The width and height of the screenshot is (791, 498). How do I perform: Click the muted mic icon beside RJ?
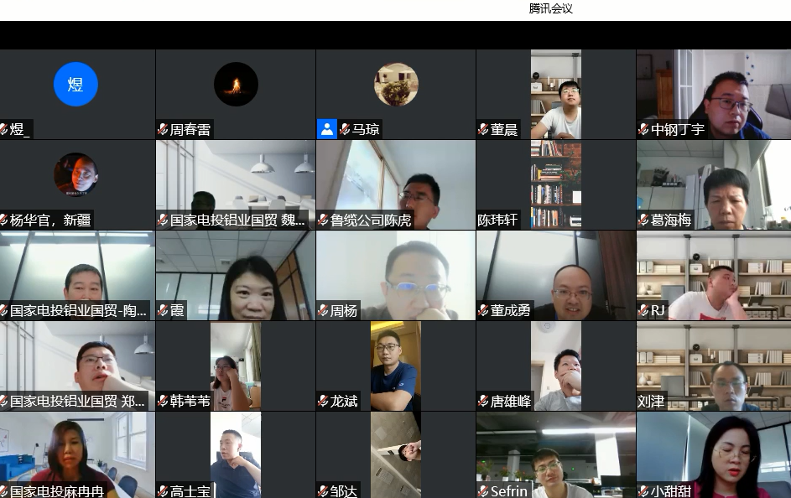tap(643, 310)
